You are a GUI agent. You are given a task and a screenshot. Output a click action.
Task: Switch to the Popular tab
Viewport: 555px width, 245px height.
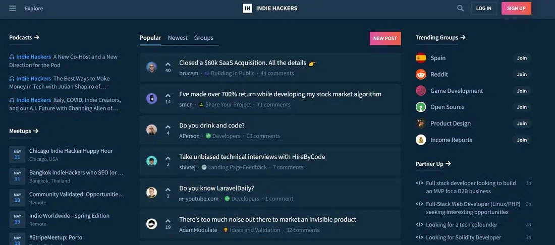tap(150, 38)
